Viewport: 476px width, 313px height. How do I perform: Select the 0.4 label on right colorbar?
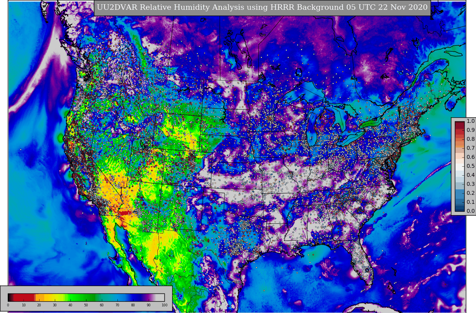[471, 175]
